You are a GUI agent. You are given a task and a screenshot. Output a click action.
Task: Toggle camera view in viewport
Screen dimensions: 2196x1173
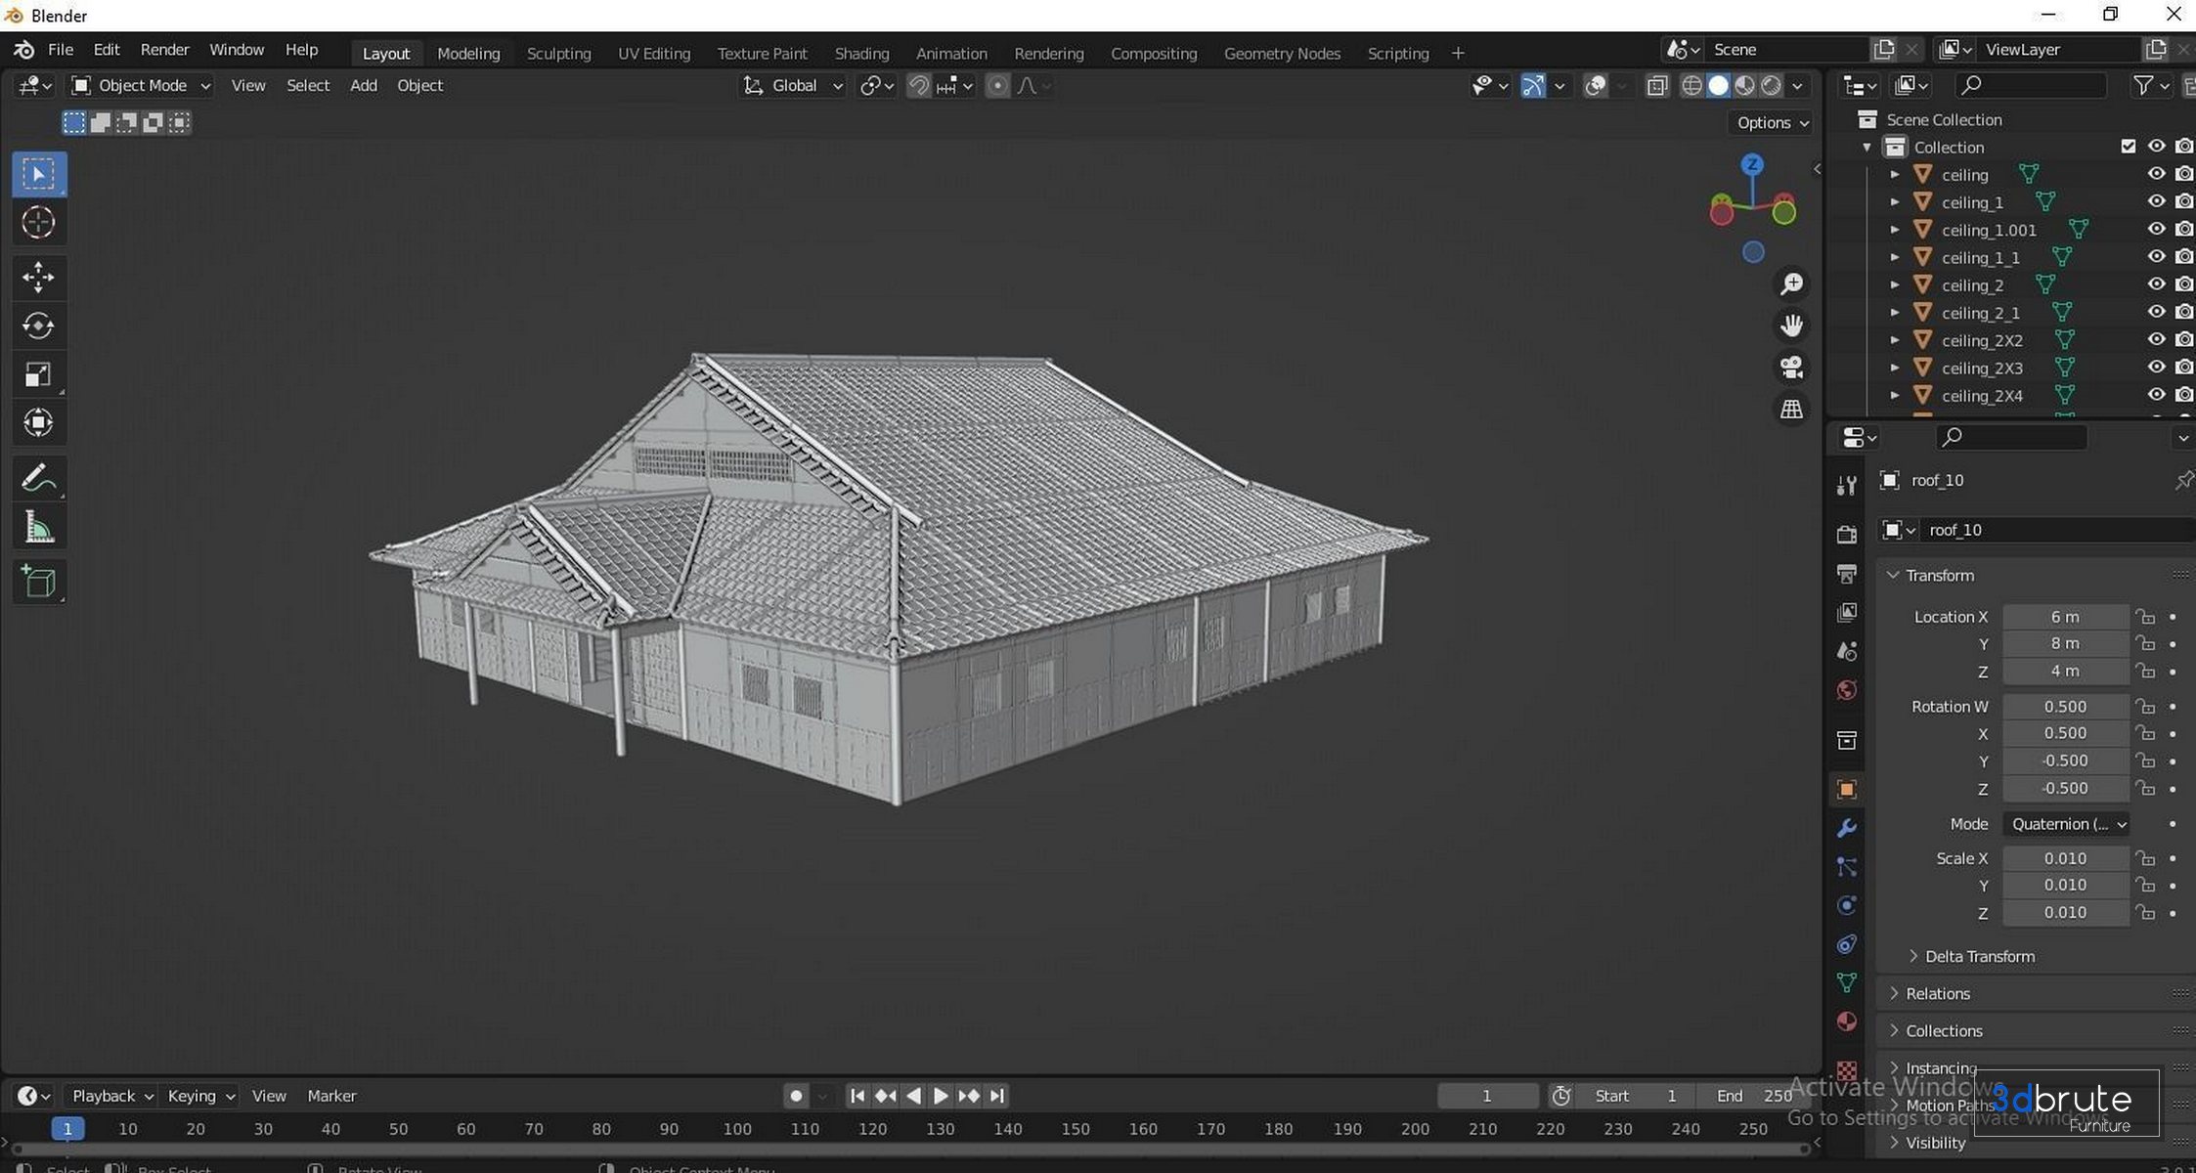tap(1791, 368)
